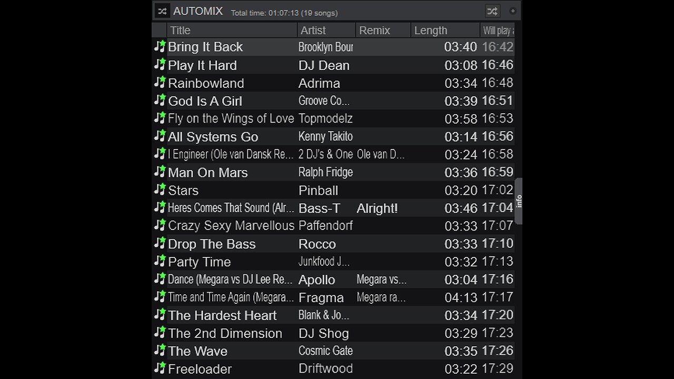Click the note icon for Dance by Apollo
Viewport: 674px width, 379px height.
pyautogui.click(x=160, y=279)
